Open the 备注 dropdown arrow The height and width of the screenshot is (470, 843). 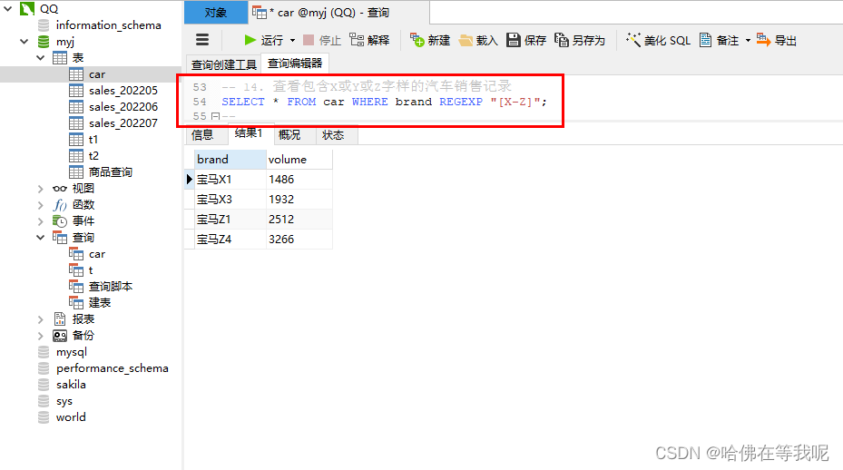[x=748, y=40]
